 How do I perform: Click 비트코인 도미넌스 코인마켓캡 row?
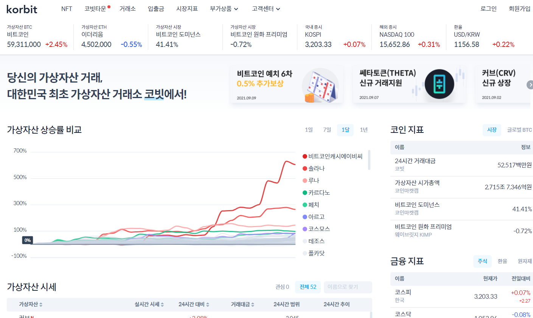[x=462, y=209]
